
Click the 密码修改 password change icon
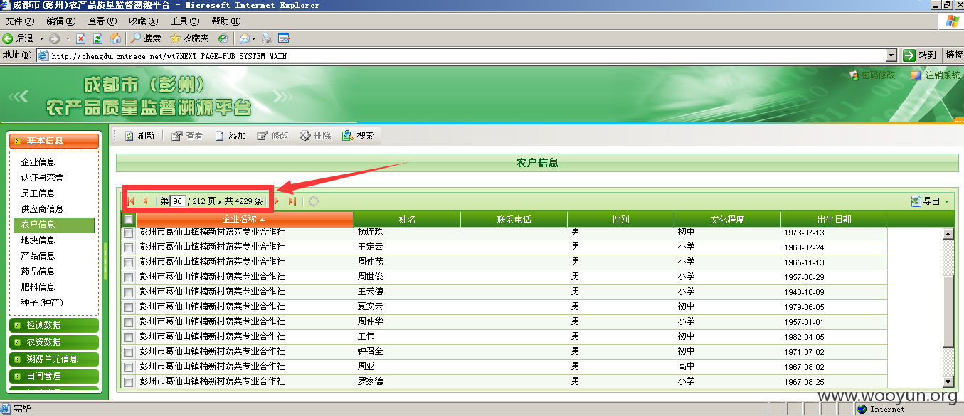pos(854,75)
